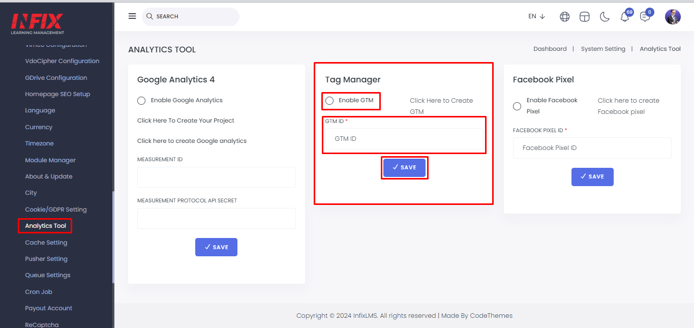
Task: Open VdoCipher Configuration in sidebar
Action: (62, 61)
